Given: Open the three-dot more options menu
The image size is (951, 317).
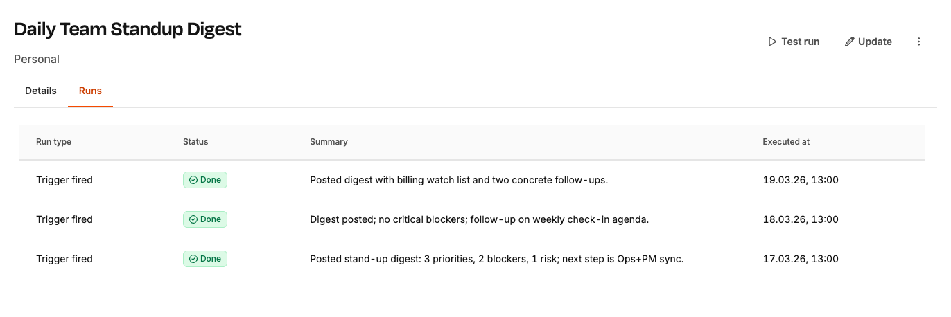Looking at the screenshot, I should 919,42.
